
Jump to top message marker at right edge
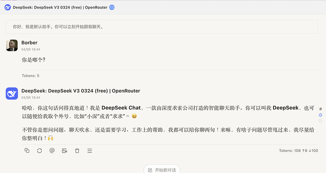point(320,109)
